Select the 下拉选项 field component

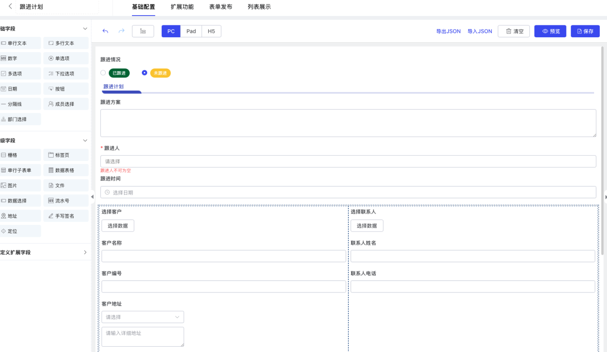(66, 74)
